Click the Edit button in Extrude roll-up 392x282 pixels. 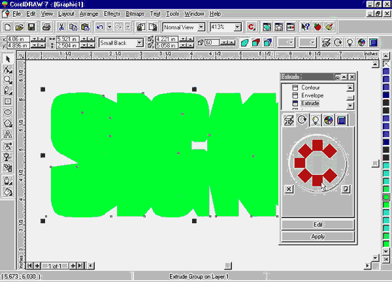(x=318, y=225)
